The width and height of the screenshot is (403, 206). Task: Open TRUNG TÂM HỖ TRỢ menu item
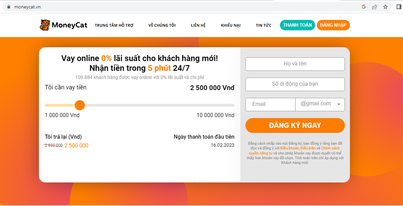click(114, 26)
